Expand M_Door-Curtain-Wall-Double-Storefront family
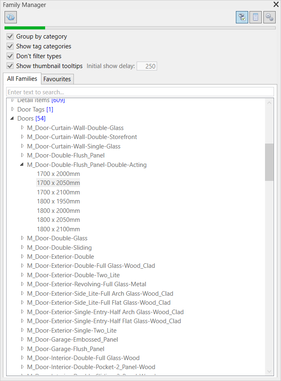Image resolution: width=281 pixels, height=381 pixels. pos(23,137)
